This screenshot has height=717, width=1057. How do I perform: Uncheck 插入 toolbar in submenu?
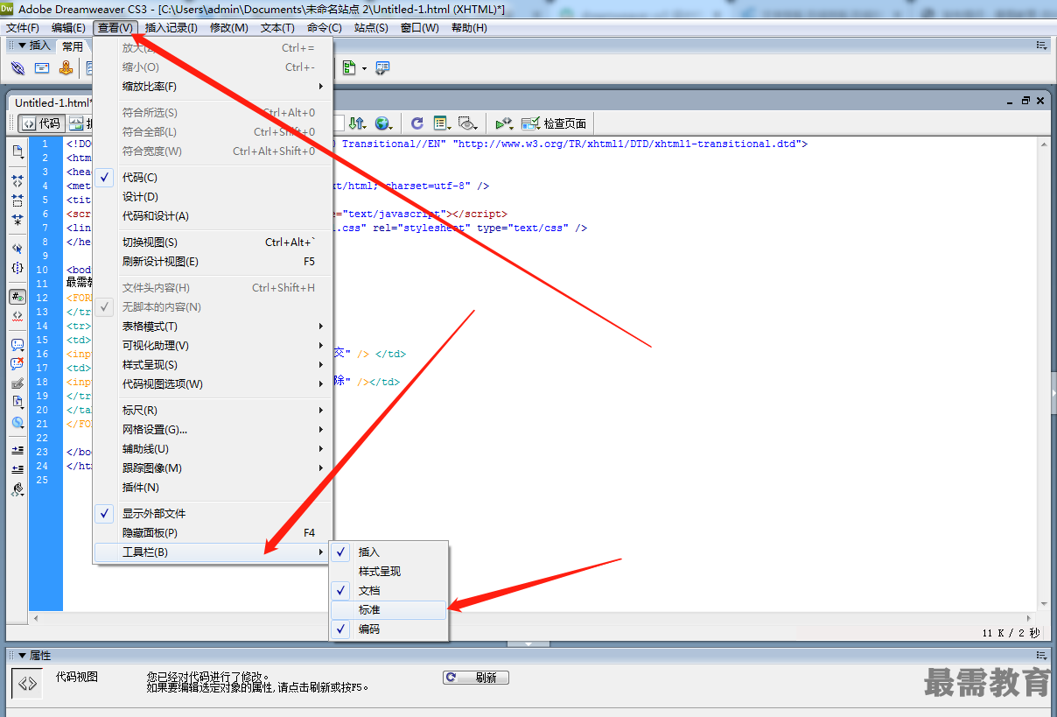coord(388,552)
